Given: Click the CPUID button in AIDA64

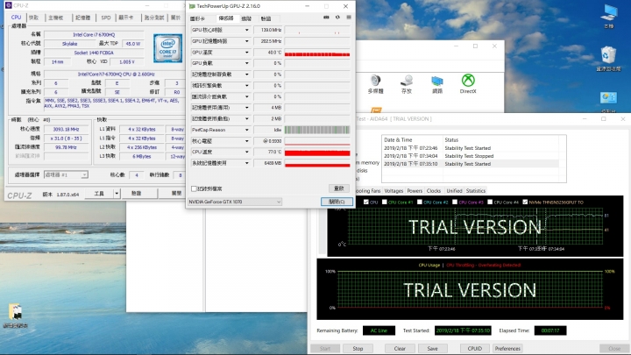Looking at the screenshot, I should point(475,349).
